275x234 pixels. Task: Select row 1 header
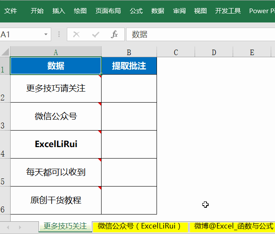pyautogui.click(x=5, y=66)
